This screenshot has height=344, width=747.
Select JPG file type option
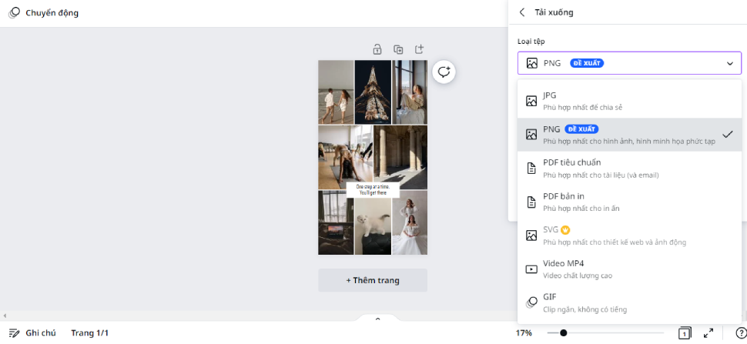pyautogui.click(x=629, y=101)
